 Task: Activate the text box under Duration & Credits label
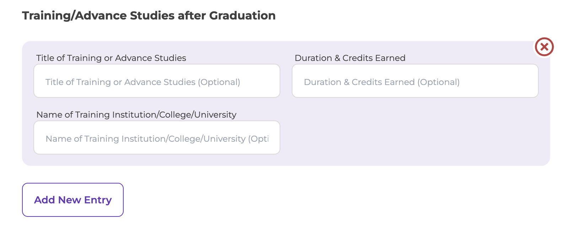[x=415, y=81]
